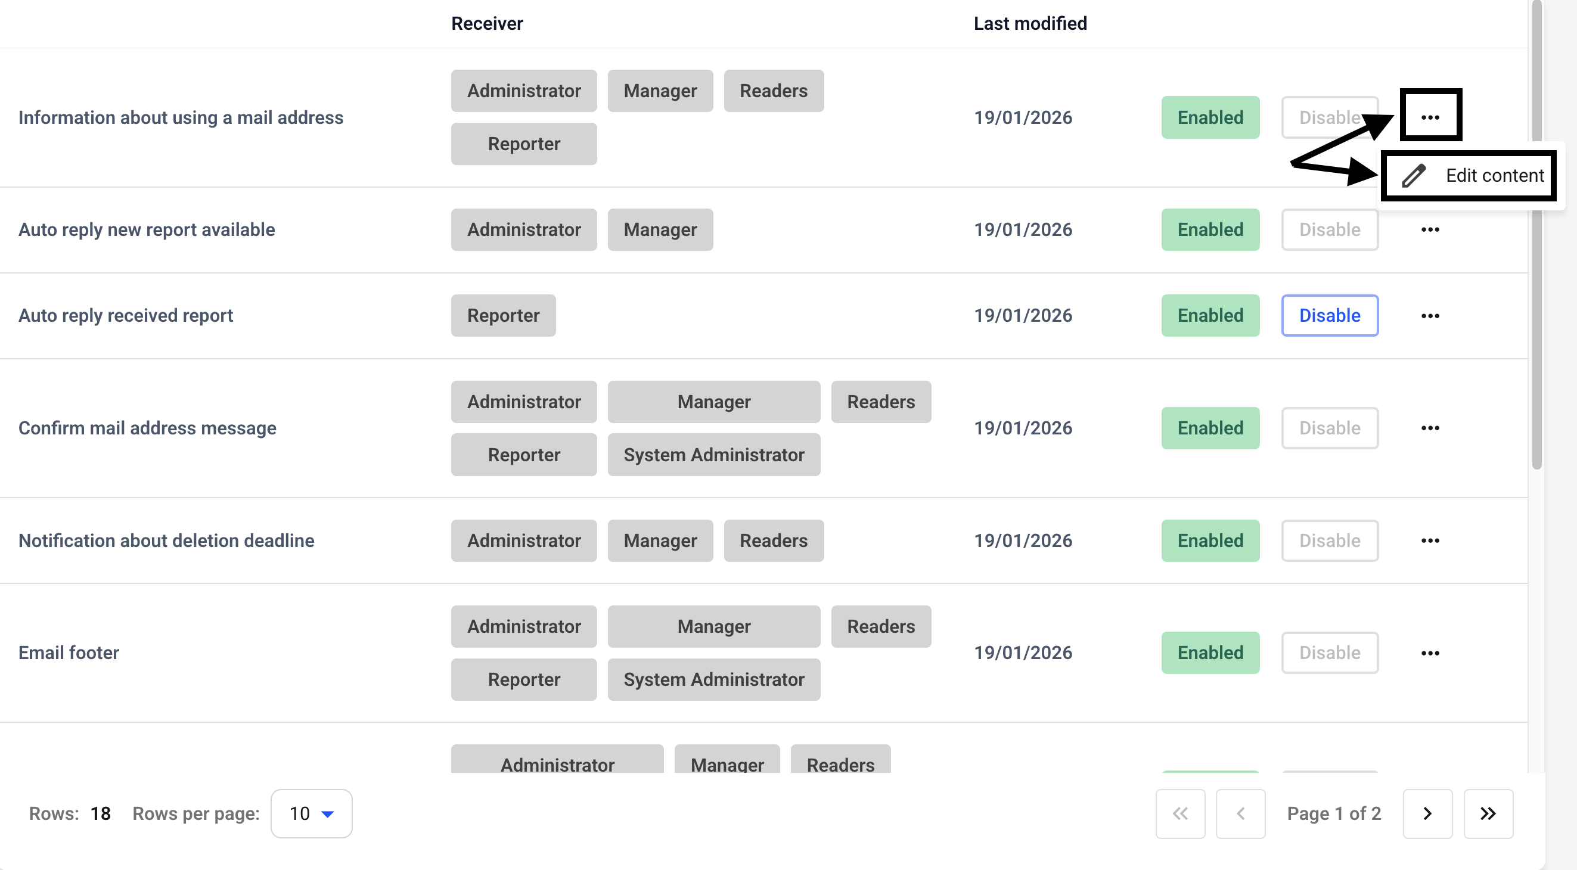The height and width of the screenshot is (870, 1577).
Task: Click the Last modified column header
Action: pyautogui.click(x=1030, y=23)
